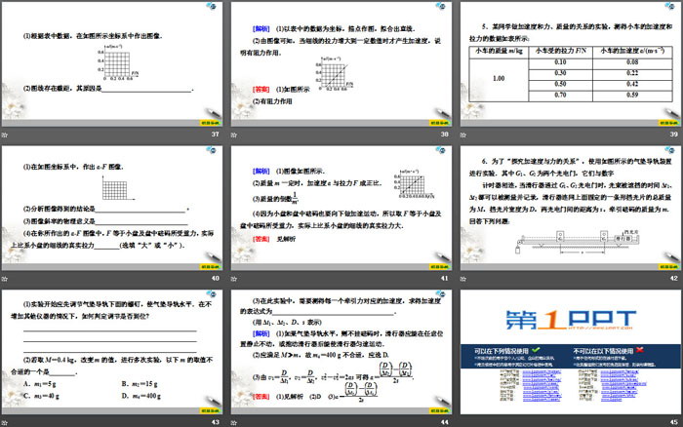The image size is (683, 427).
Task: Click the animation star icon under slide 39
Action: point(463,135)
